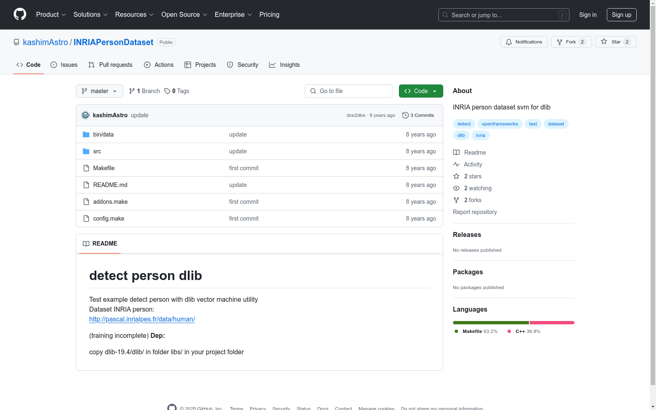The image size is (656, 410).
Task: Switch to the Code tab
Action: [29, 65]
